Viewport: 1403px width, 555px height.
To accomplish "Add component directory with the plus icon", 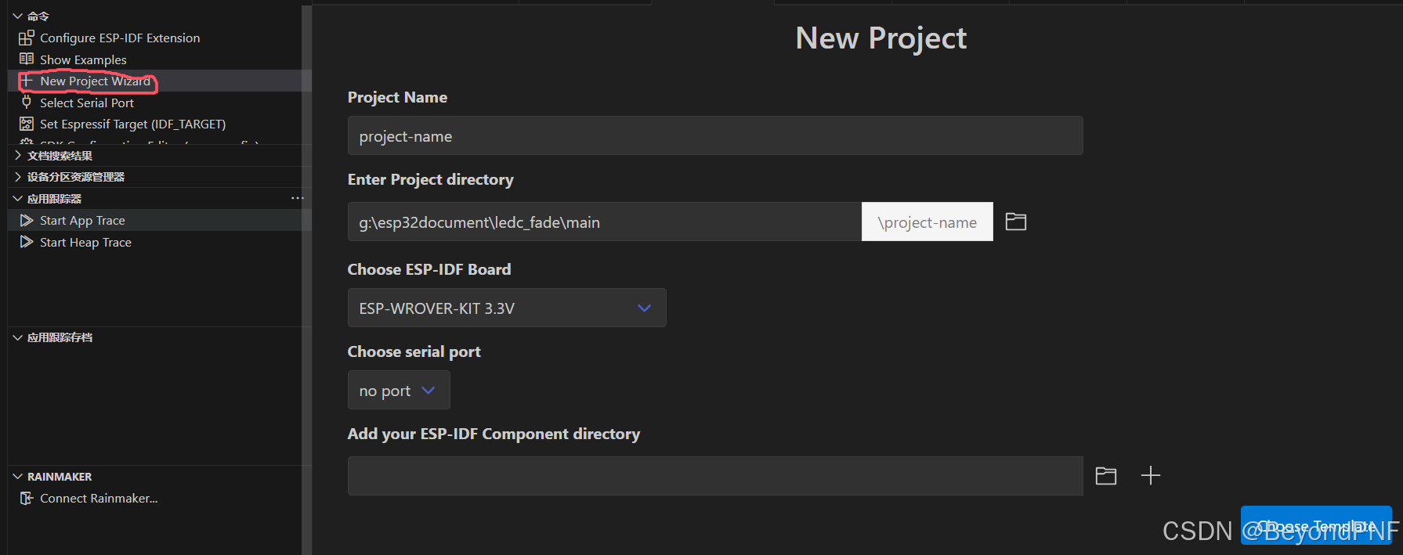I will tap(1151, 475).
